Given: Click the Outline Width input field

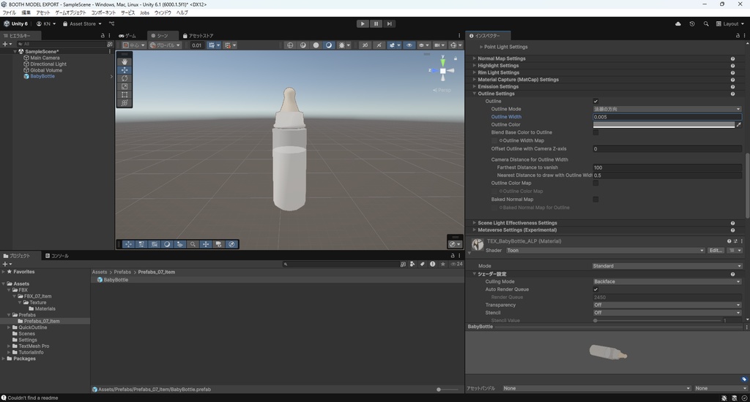Looking at the screenshot, I should click(667, 117).
